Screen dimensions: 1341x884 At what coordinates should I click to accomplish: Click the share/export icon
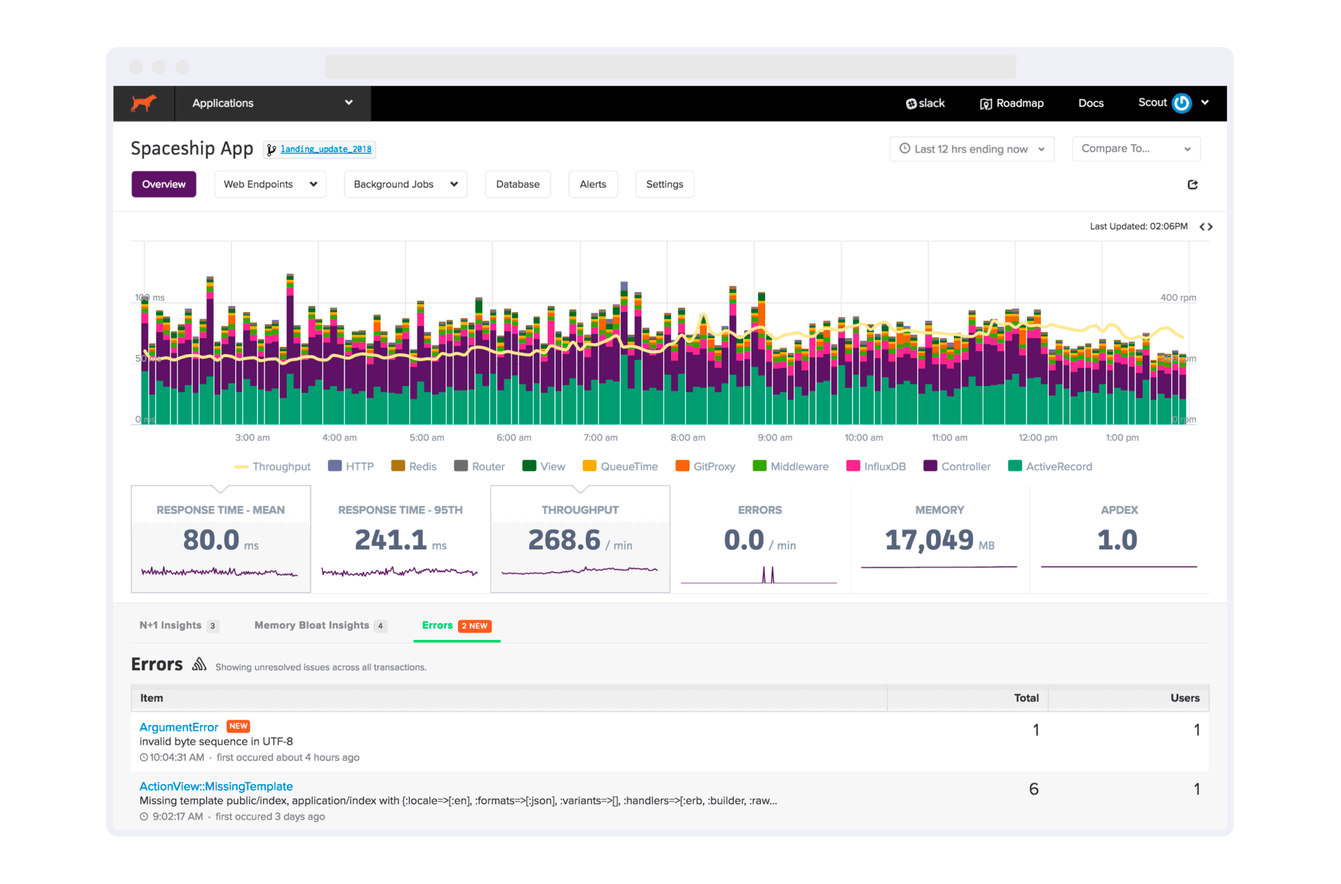[x=1193, y=185]
